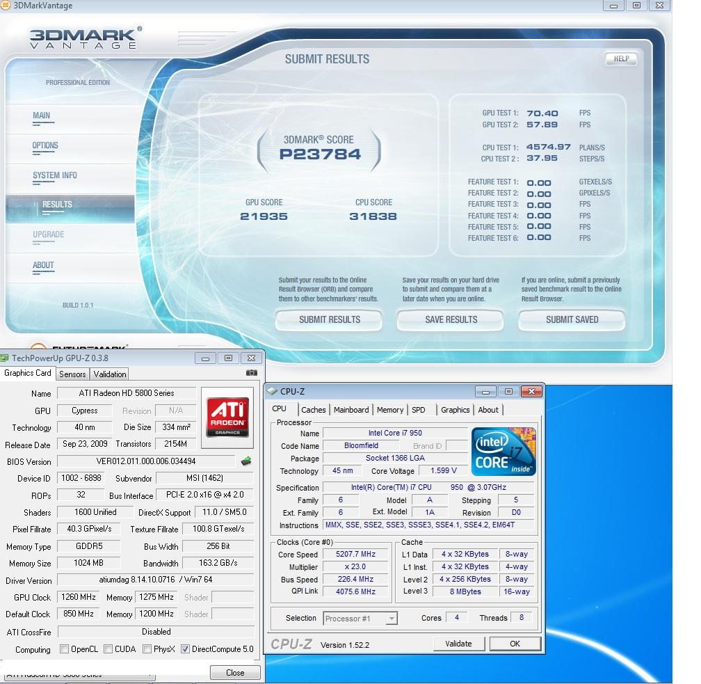701x684 pixels.
Task: Click the Level 3 cache 8 MBytes value
Action: [465, 592]
